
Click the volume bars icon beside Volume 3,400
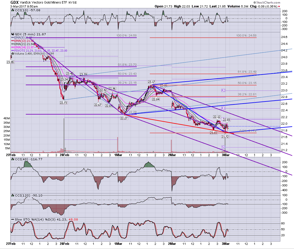[x=13, y=54]
